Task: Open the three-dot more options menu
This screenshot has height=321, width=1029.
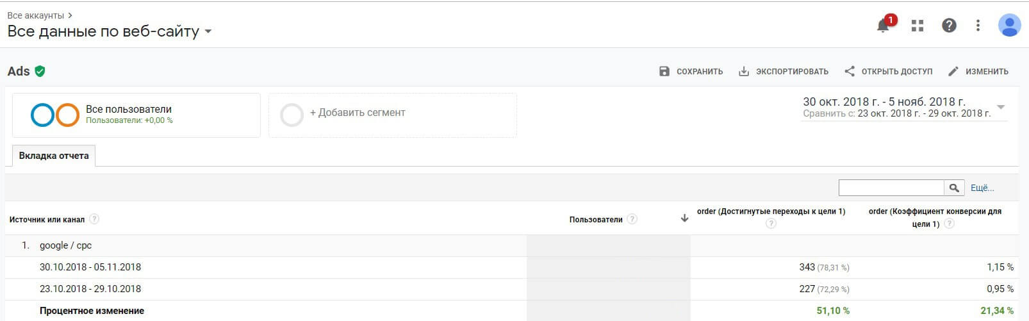Action: (978, 26)
